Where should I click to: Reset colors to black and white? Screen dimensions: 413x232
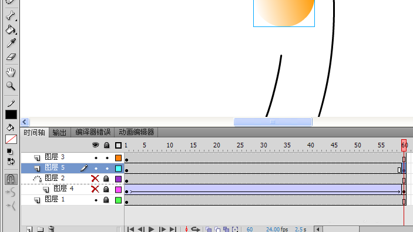[10, 152]
